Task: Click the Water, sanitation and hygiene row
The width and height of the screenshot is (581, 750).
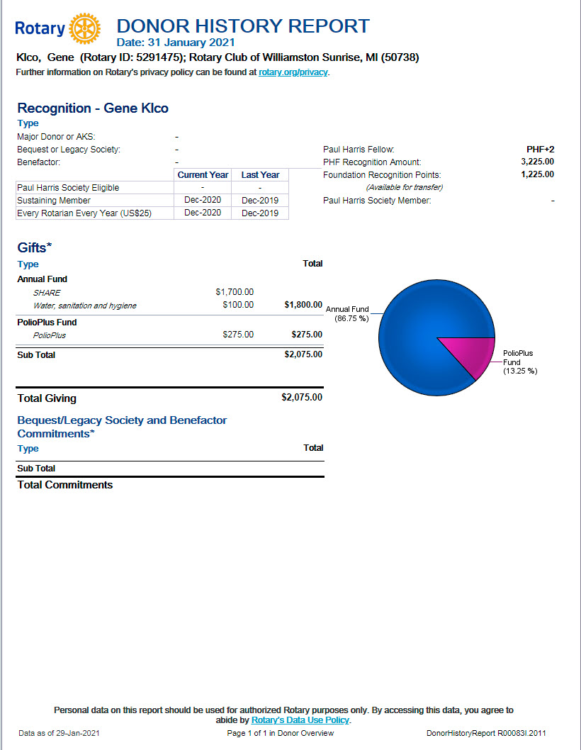Action: point(84,306)
